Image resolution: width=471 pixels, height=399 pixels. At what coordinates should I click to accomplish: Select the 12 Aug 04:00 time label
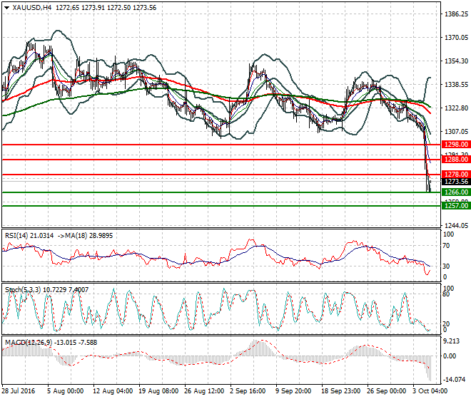(x=113, y=391)
